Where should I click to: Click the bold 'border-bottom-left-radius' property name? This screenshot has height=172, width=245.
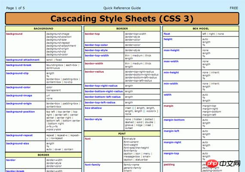[x=103, y=97]
